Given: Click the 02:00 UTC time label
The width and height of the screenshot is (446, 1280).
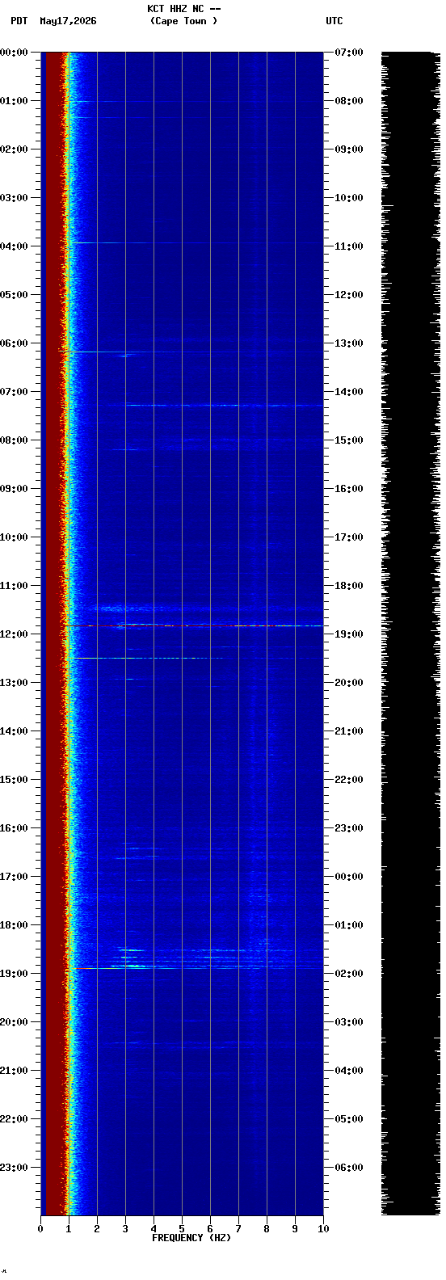Looking at the screenshot, I should [x=348, y=974].
